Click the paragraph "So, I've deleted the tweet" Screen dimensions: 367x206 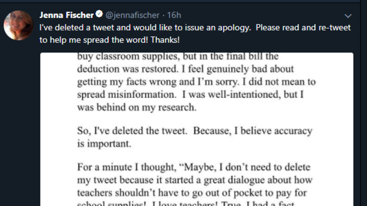coord(195,131)
